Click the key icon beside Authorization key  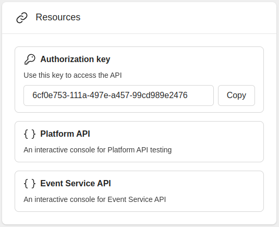point(30,59)
